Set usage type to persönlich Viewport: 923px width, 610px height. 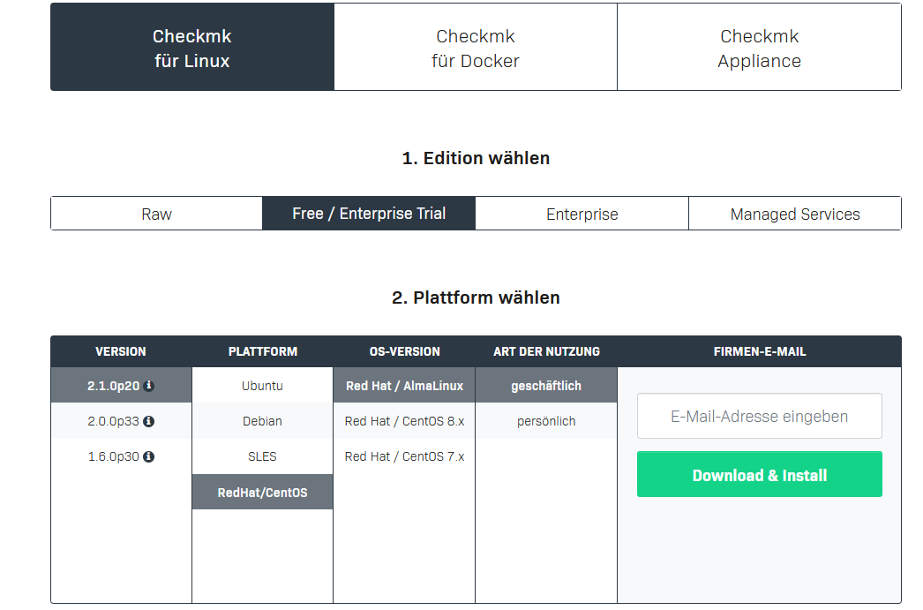tap(546, 421)
